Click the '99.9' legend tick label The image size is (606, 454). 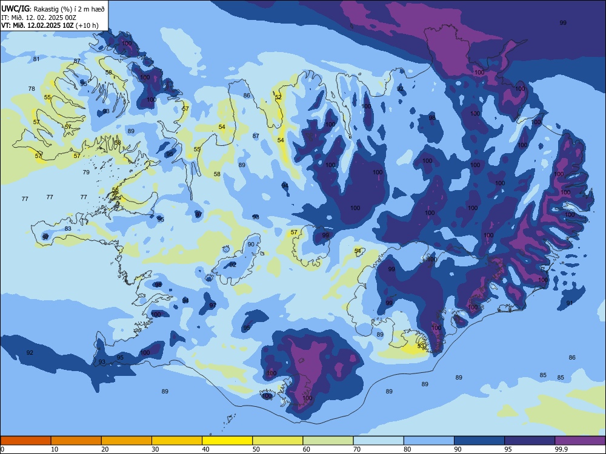click(x=561, y=449)
